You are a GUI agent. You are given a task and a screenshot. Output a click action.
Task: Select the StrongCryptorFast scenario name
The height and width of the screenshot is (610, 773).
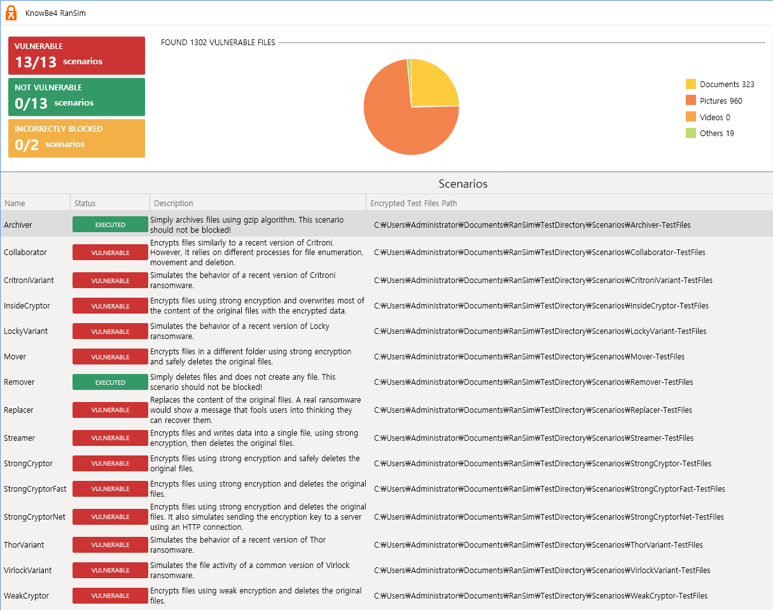[x=35, y=489]
